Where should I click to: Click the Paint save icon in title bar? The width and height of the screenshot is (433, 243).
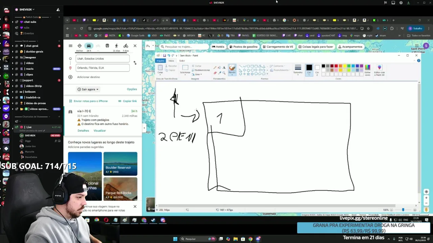click(x=164, y=55)
